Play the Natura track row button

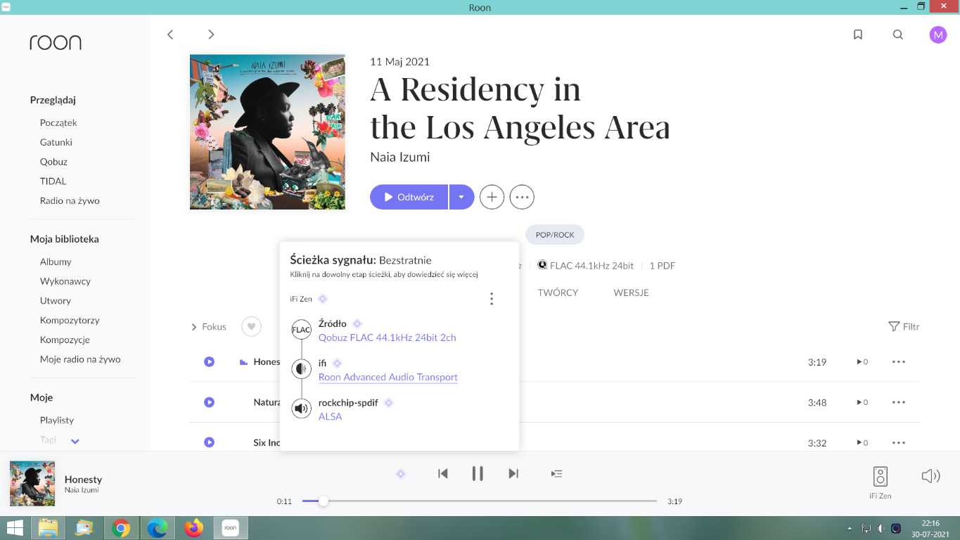tap(209, 402)
